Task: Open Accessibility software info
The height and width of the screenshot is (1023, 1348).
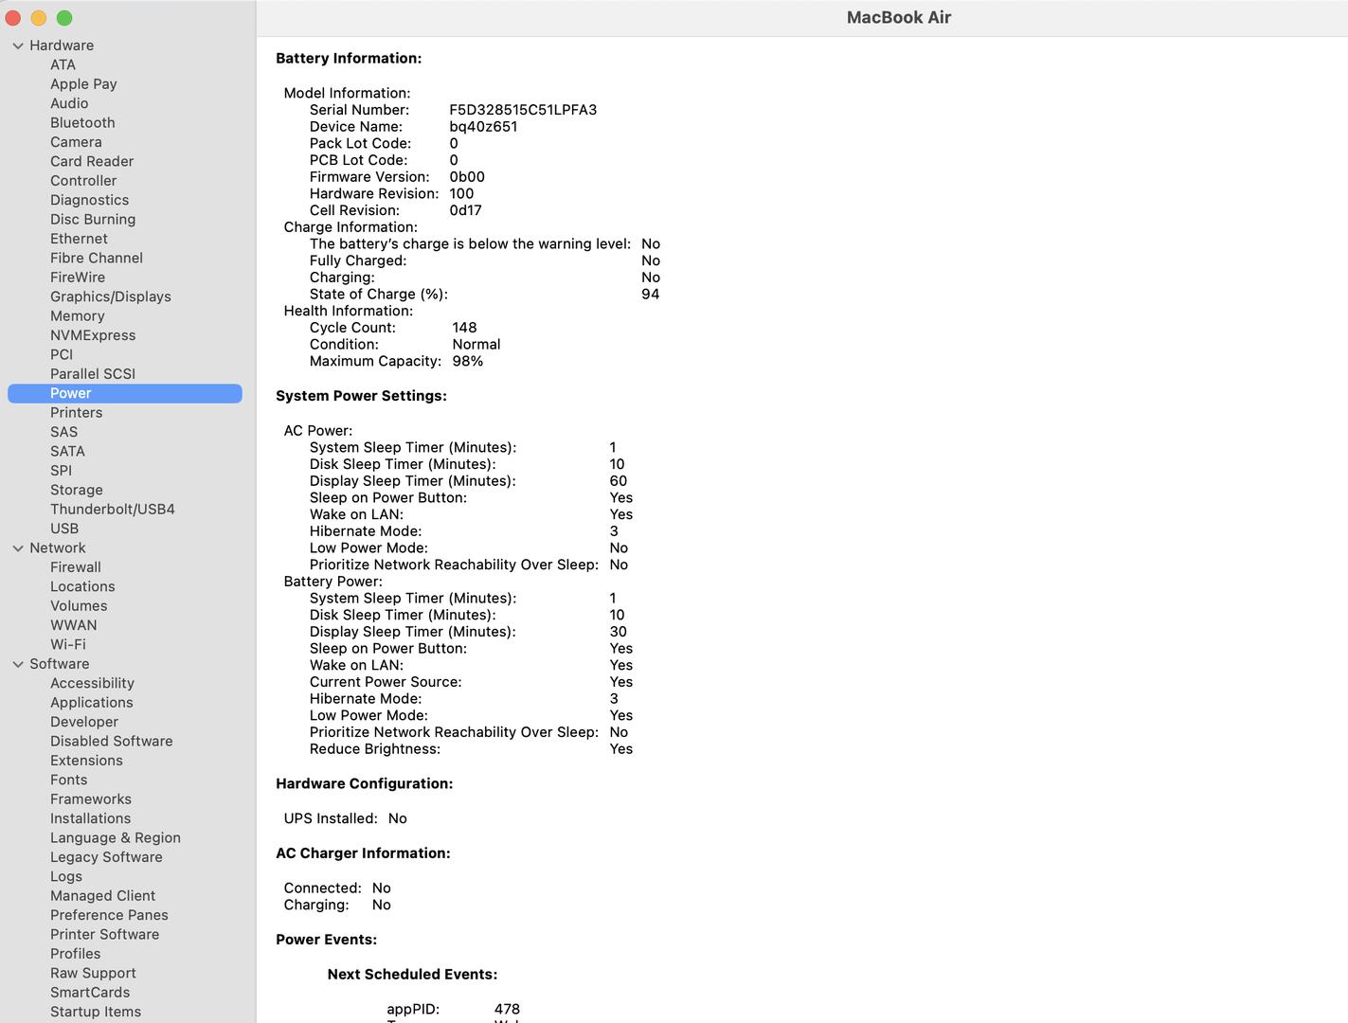Action: pos(92,683)
